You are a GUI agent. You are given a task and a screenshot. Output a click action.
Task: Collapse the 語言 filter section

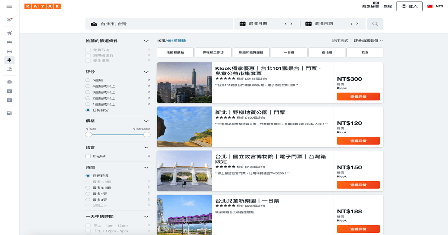(x=146, y=148)
